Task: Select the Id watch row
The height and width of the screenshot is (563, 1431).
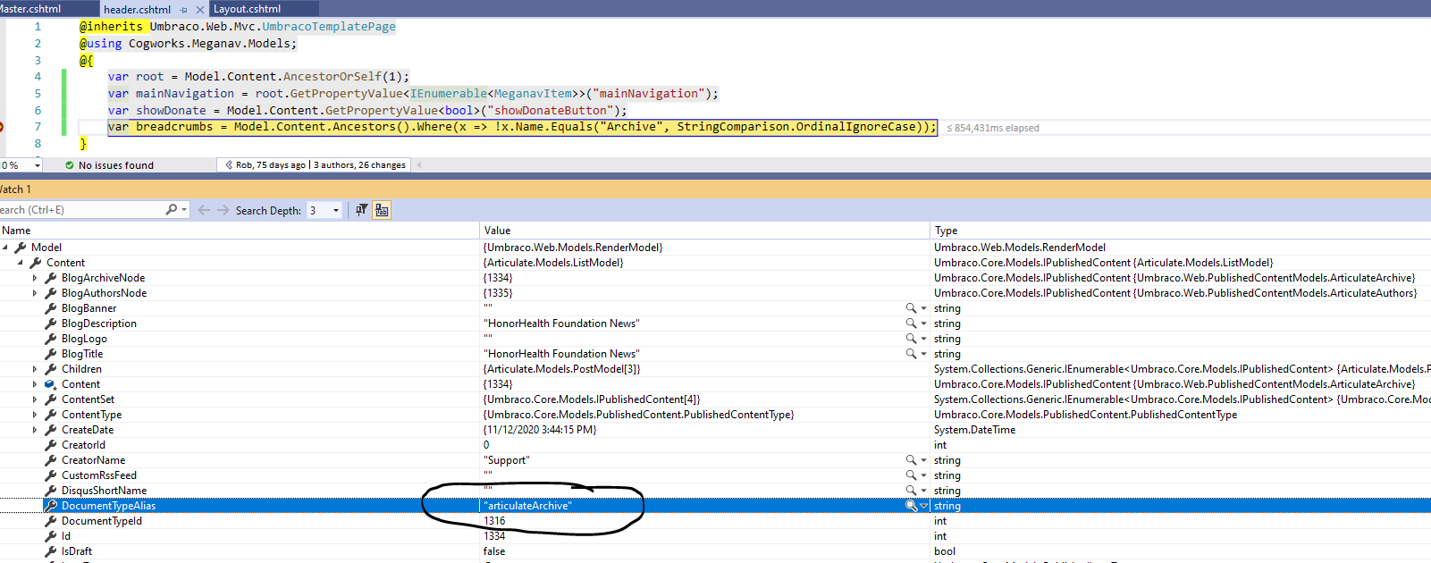Action: point(715,536)
